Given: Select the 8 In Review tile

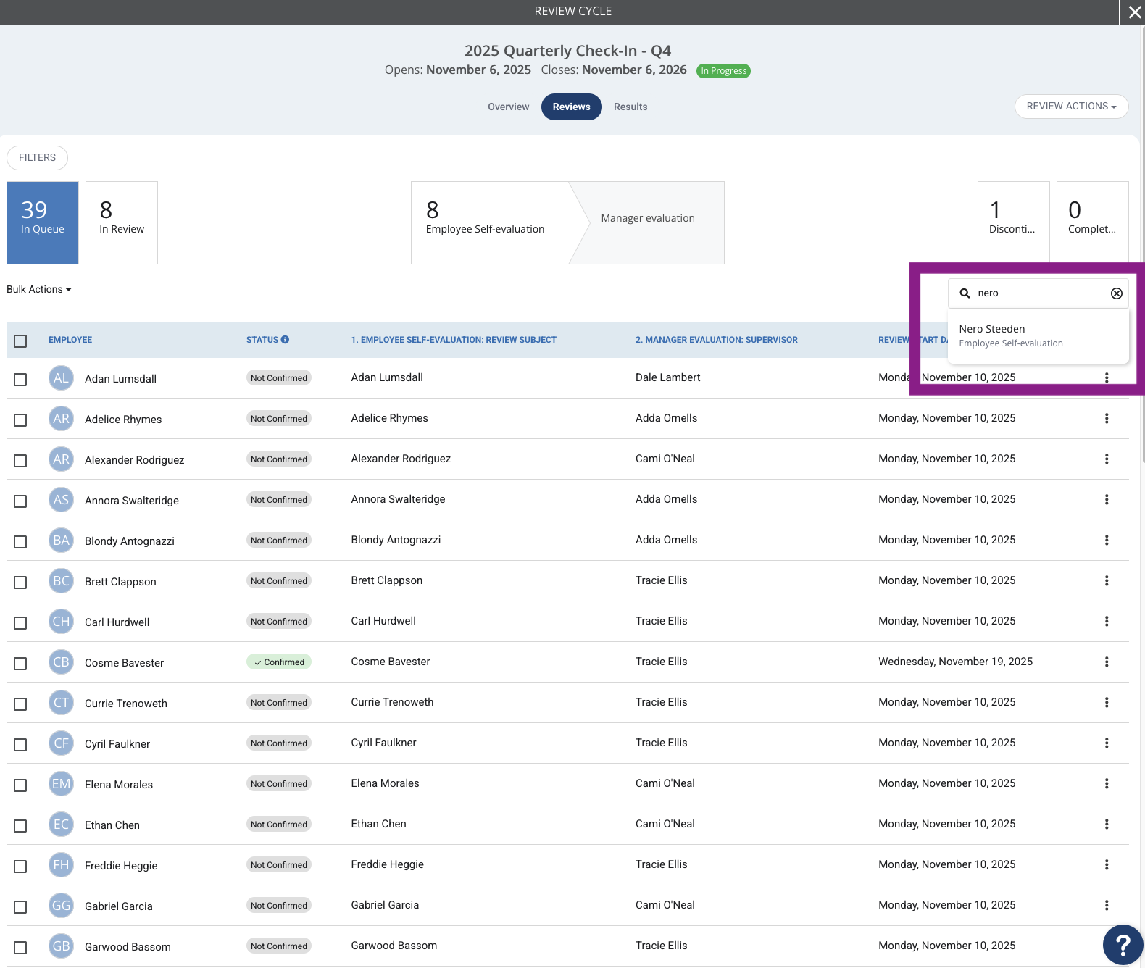Looking at the screenshot, I should click(x=122, y=222).
